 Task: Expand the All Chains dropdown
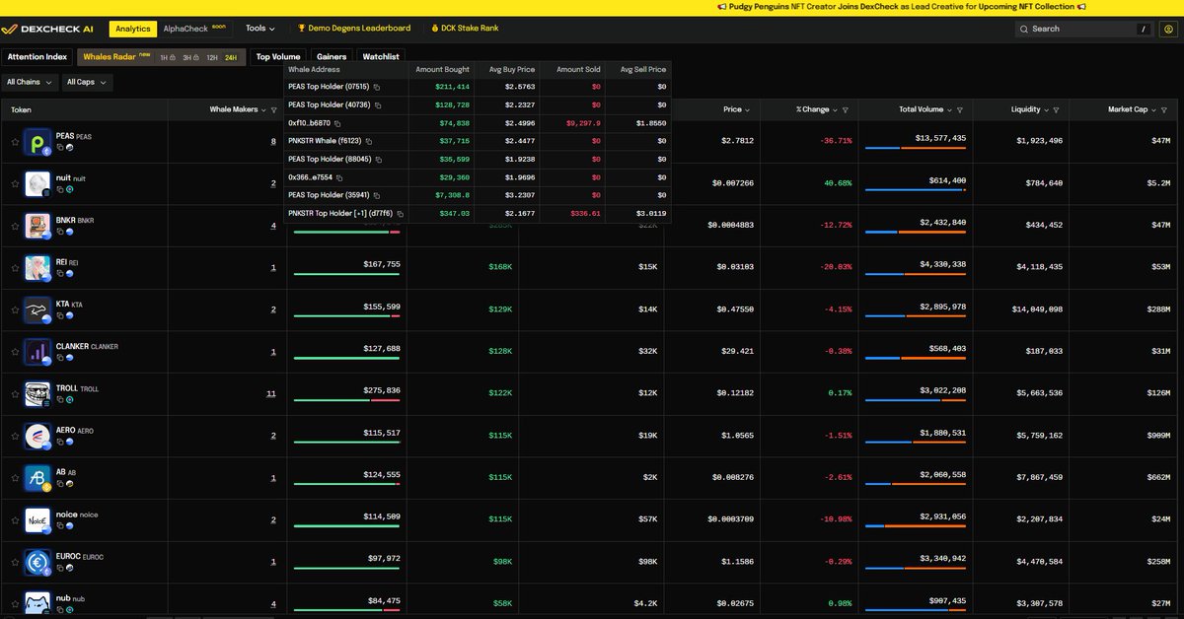[x=29, y=83]
